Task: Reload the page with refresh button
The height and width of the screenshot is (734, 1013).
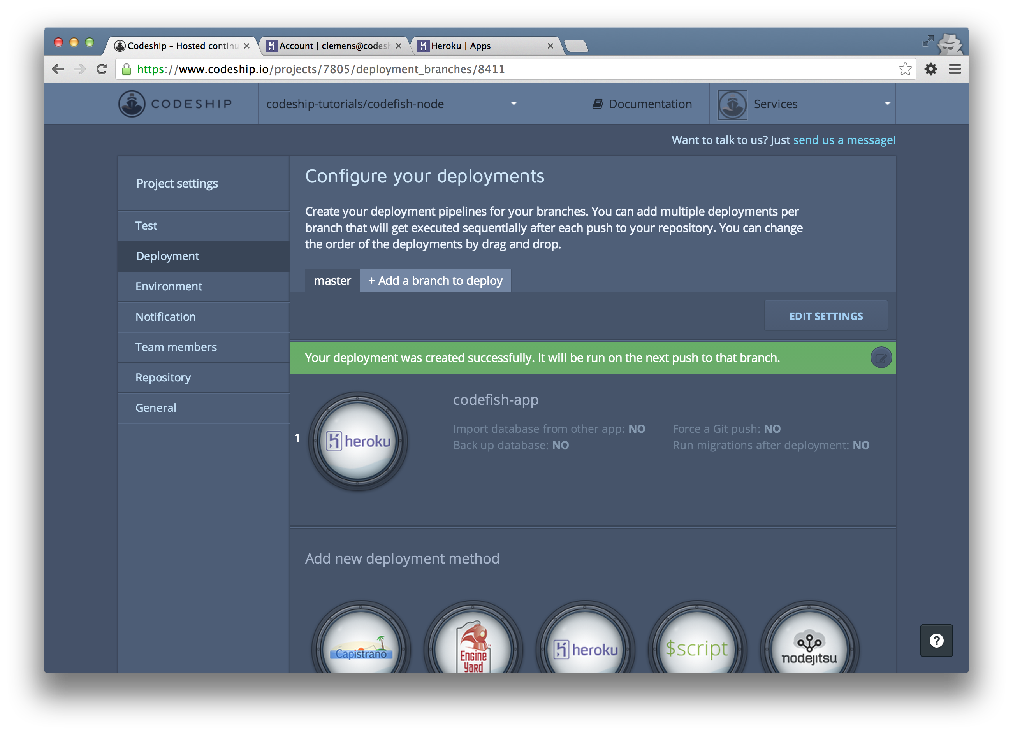Action: 102,69
